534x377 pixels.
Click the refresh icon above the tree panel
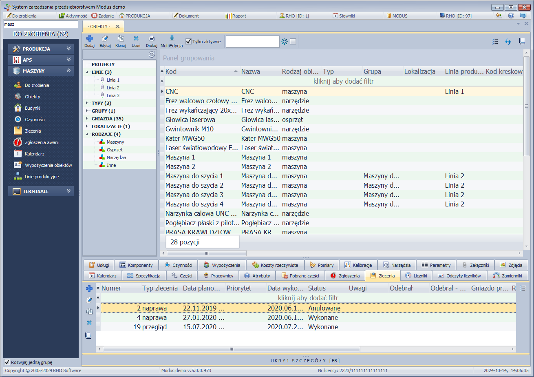pos(152,55)
